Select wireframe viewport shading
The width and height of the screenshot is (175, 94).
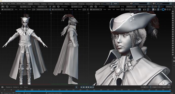tap(161, 10)
